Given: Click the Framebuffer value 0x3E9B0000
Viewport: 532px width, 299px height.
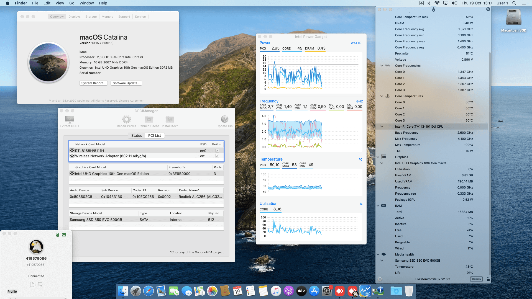Looking at the screenshot, I should [179, 174].
